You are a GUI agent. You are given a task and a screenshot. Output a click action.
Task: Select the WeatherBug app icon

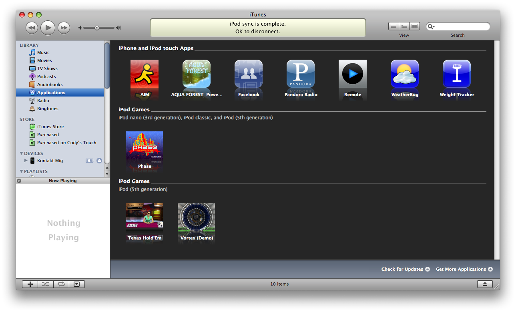point(405,74)
